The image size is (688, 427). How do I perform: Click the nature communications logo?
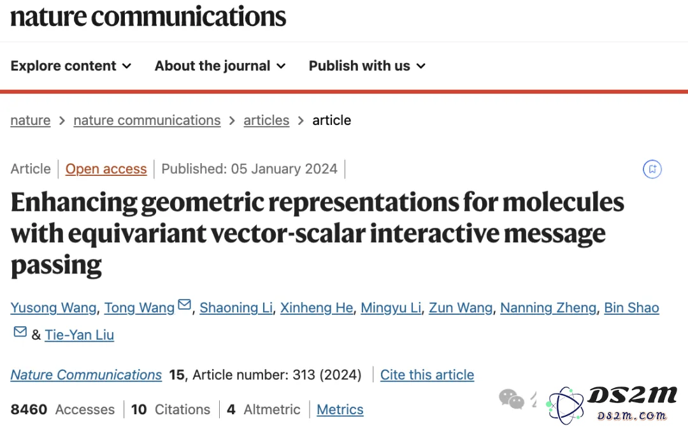tap(148, 17)
